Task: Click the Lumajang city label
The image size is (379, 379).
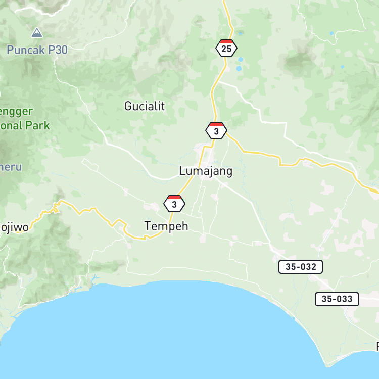Action: [x=206, y=172]
